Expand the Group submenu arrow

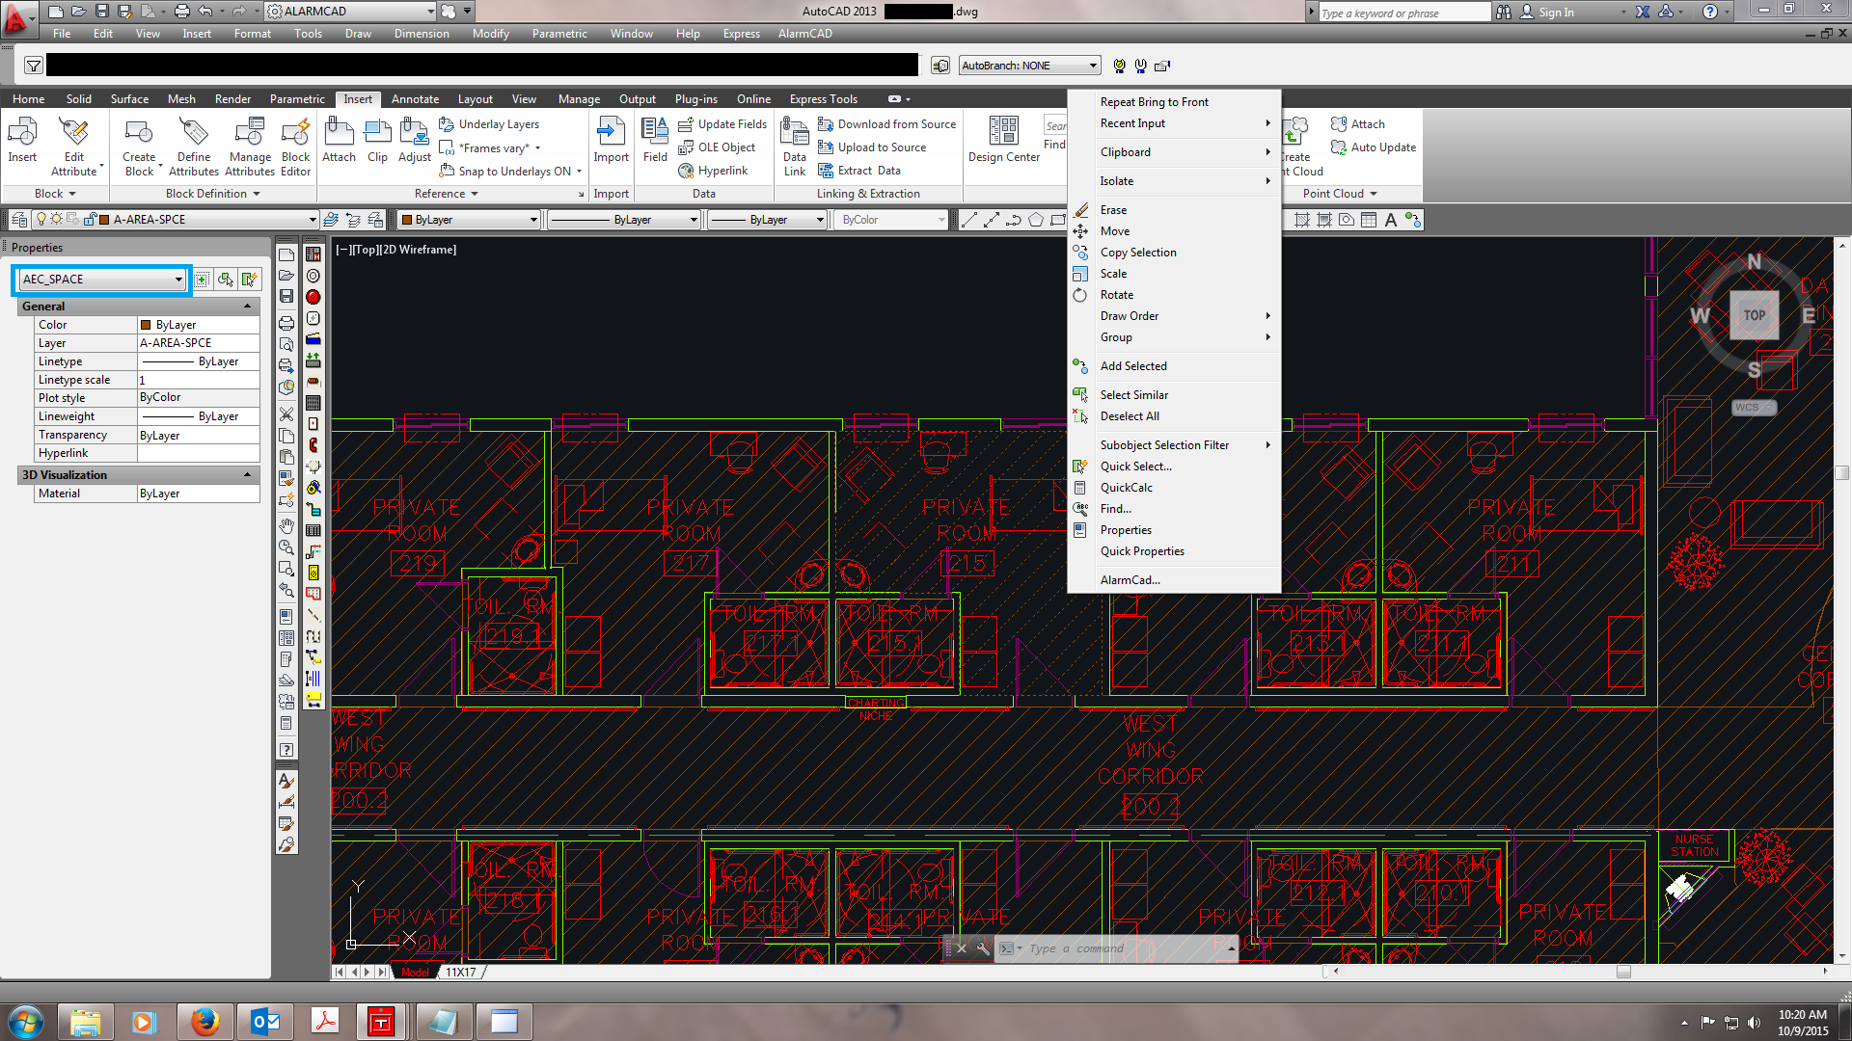pos(1266,336)
